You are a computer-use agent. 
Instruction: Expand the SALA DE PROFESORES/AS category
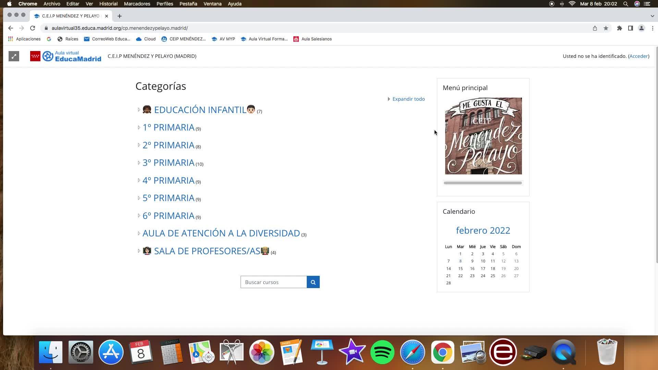(x=139, y=251)
